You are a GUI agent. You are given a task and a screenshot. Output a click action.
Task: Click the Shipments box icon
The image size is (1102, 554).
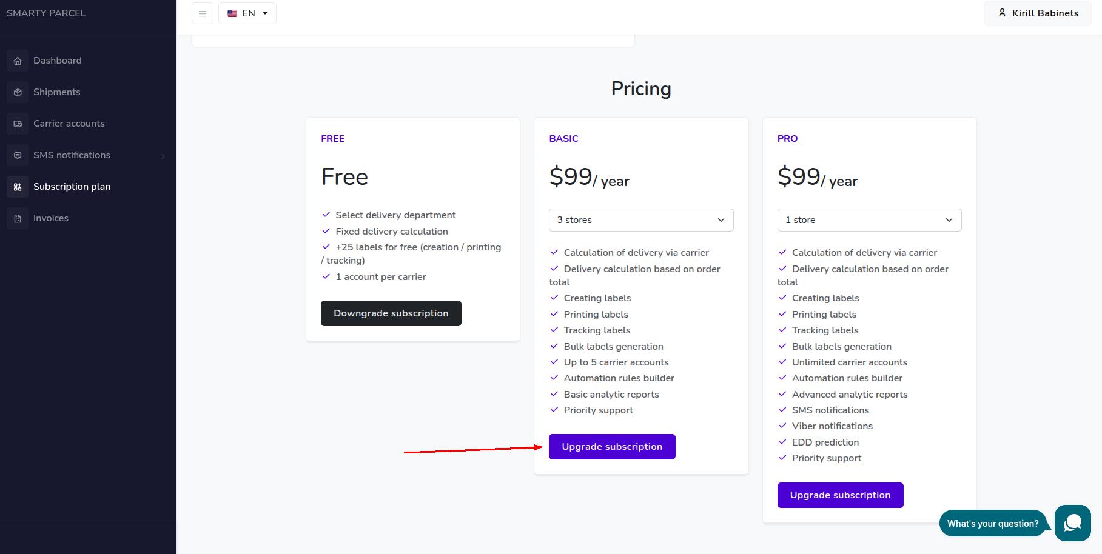[x=18, y=92]
